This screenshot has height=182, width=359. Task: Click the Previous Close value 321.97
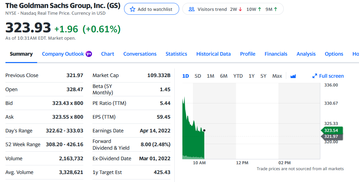pyautogui.click(x=75, y=75)
